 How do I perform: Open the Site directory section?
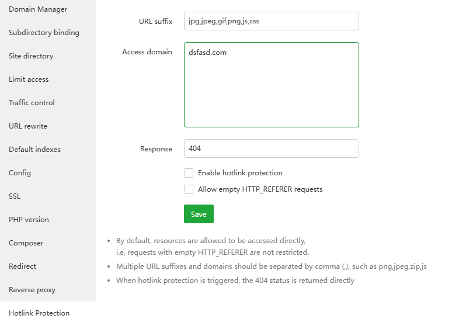[x=31, y=56]
